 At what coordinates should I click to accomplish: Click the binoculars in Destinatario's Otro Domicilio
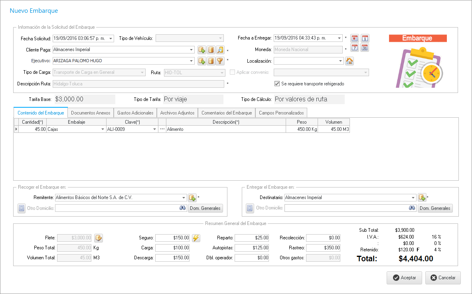pos(412,208)
